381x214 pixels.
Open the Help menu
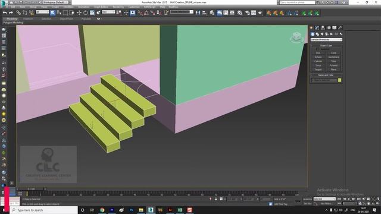pos(163,7)
